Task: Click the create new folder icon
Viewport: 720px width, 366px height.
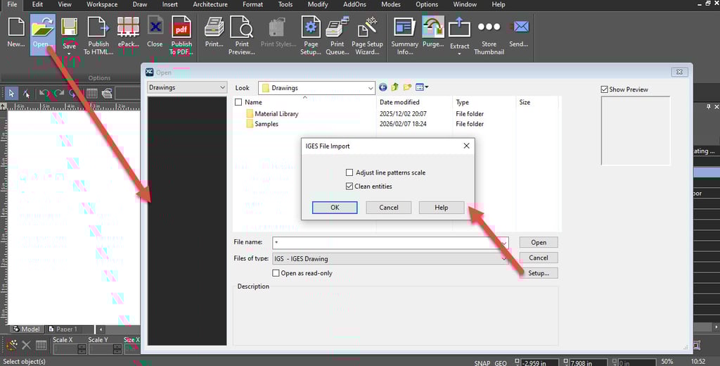Action: click(x=407, y=87)
